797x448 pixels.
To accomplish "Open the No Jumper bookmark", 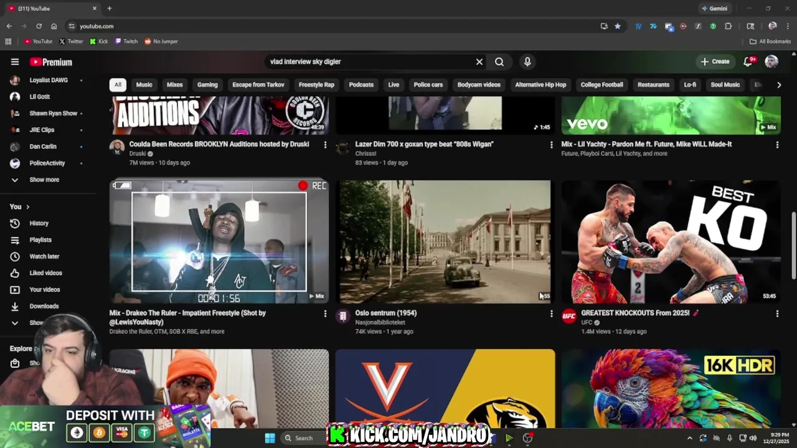I will (161, 42).
